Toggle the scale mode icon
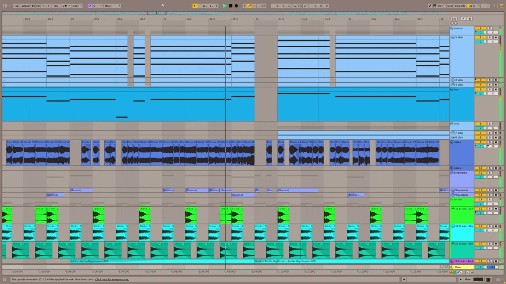Screen dimensions: 506x284 (90, 6)
